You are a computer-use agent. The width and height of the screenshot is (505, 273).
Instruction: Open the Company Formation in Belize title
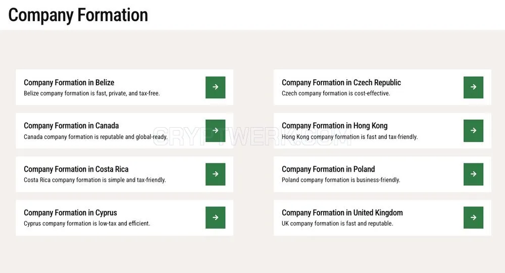(69, 83)
